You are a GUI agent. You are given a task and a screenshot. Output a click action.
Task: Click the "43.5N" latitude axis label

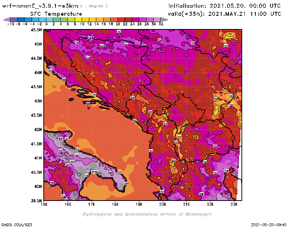[36, 87]
